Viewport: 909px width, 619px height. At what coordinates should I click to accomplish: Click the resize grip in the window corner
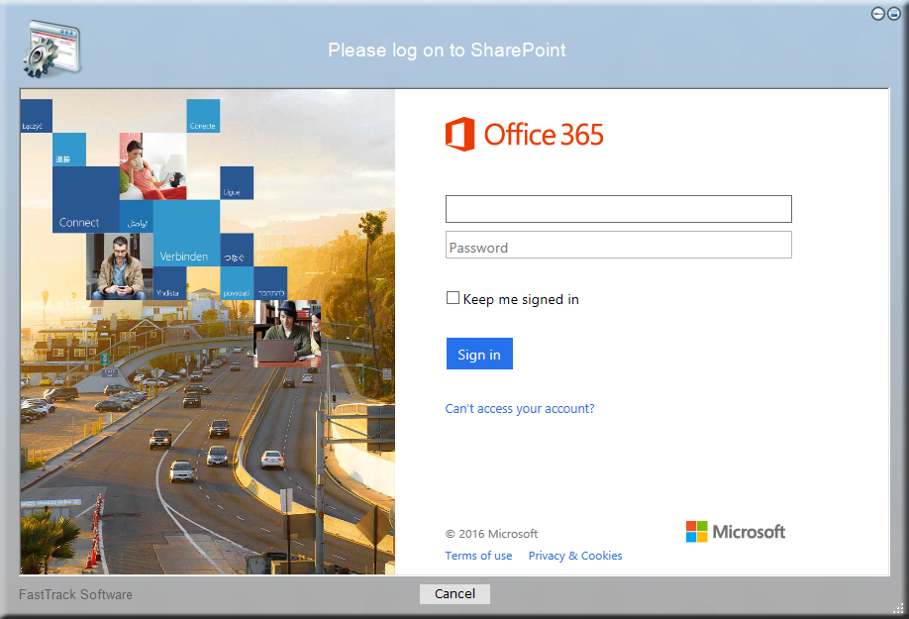pyautogui.click(x=898, y=608)
